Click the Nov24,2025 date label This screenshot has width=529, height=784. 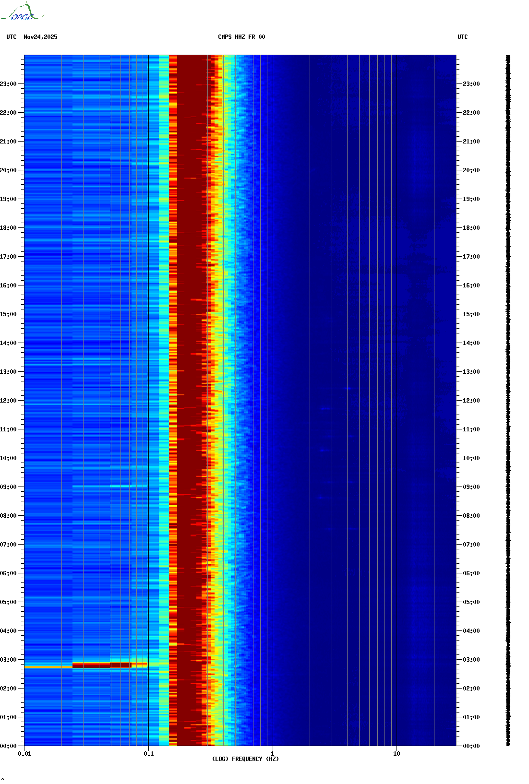point(40,37)
